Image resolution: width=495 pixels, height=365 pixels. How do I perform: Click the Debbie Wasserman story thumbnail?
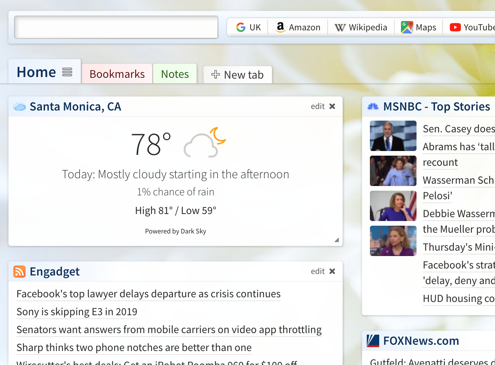393,241
